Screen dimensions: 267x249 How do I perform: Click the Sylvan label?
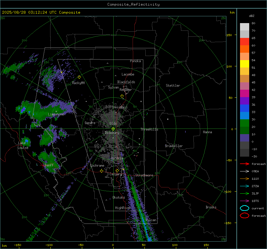(113, 87)
